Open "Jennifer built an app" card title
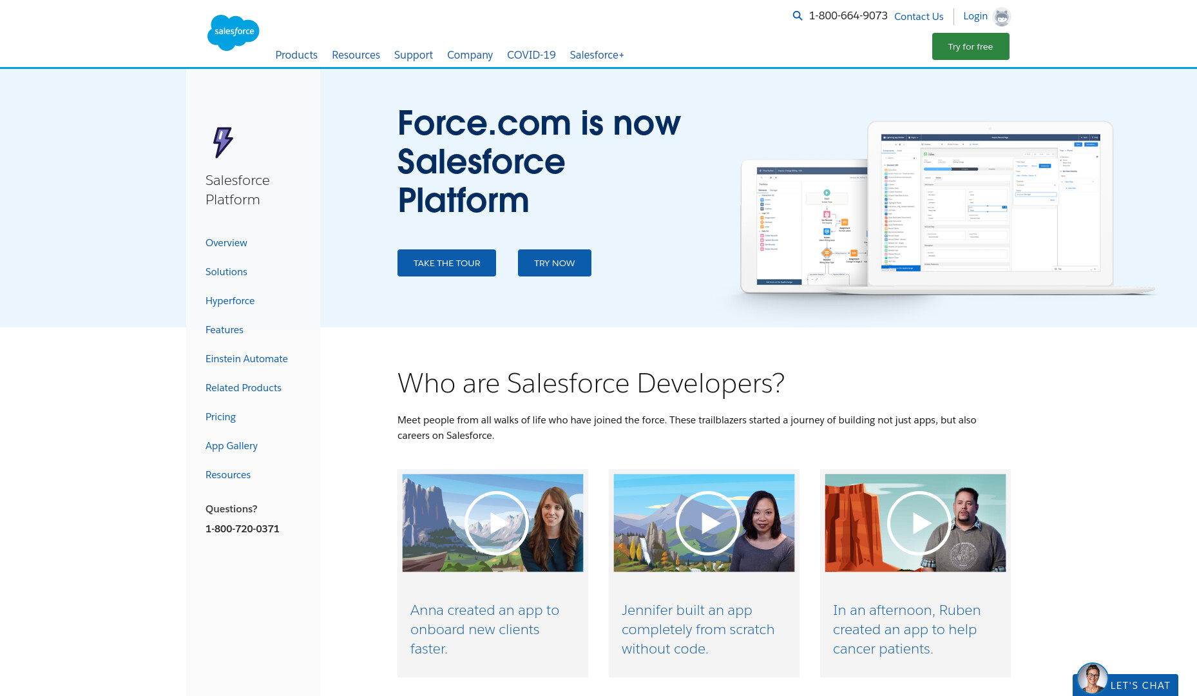Image resolution: width=1197 pixels, height=696 pixels. pyautogui.click(x=698, y=629)
